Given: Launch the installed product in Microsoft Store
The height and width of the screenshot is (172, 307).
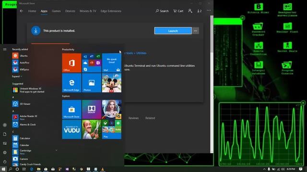Looking at the screenshot, I should (173, 31).
